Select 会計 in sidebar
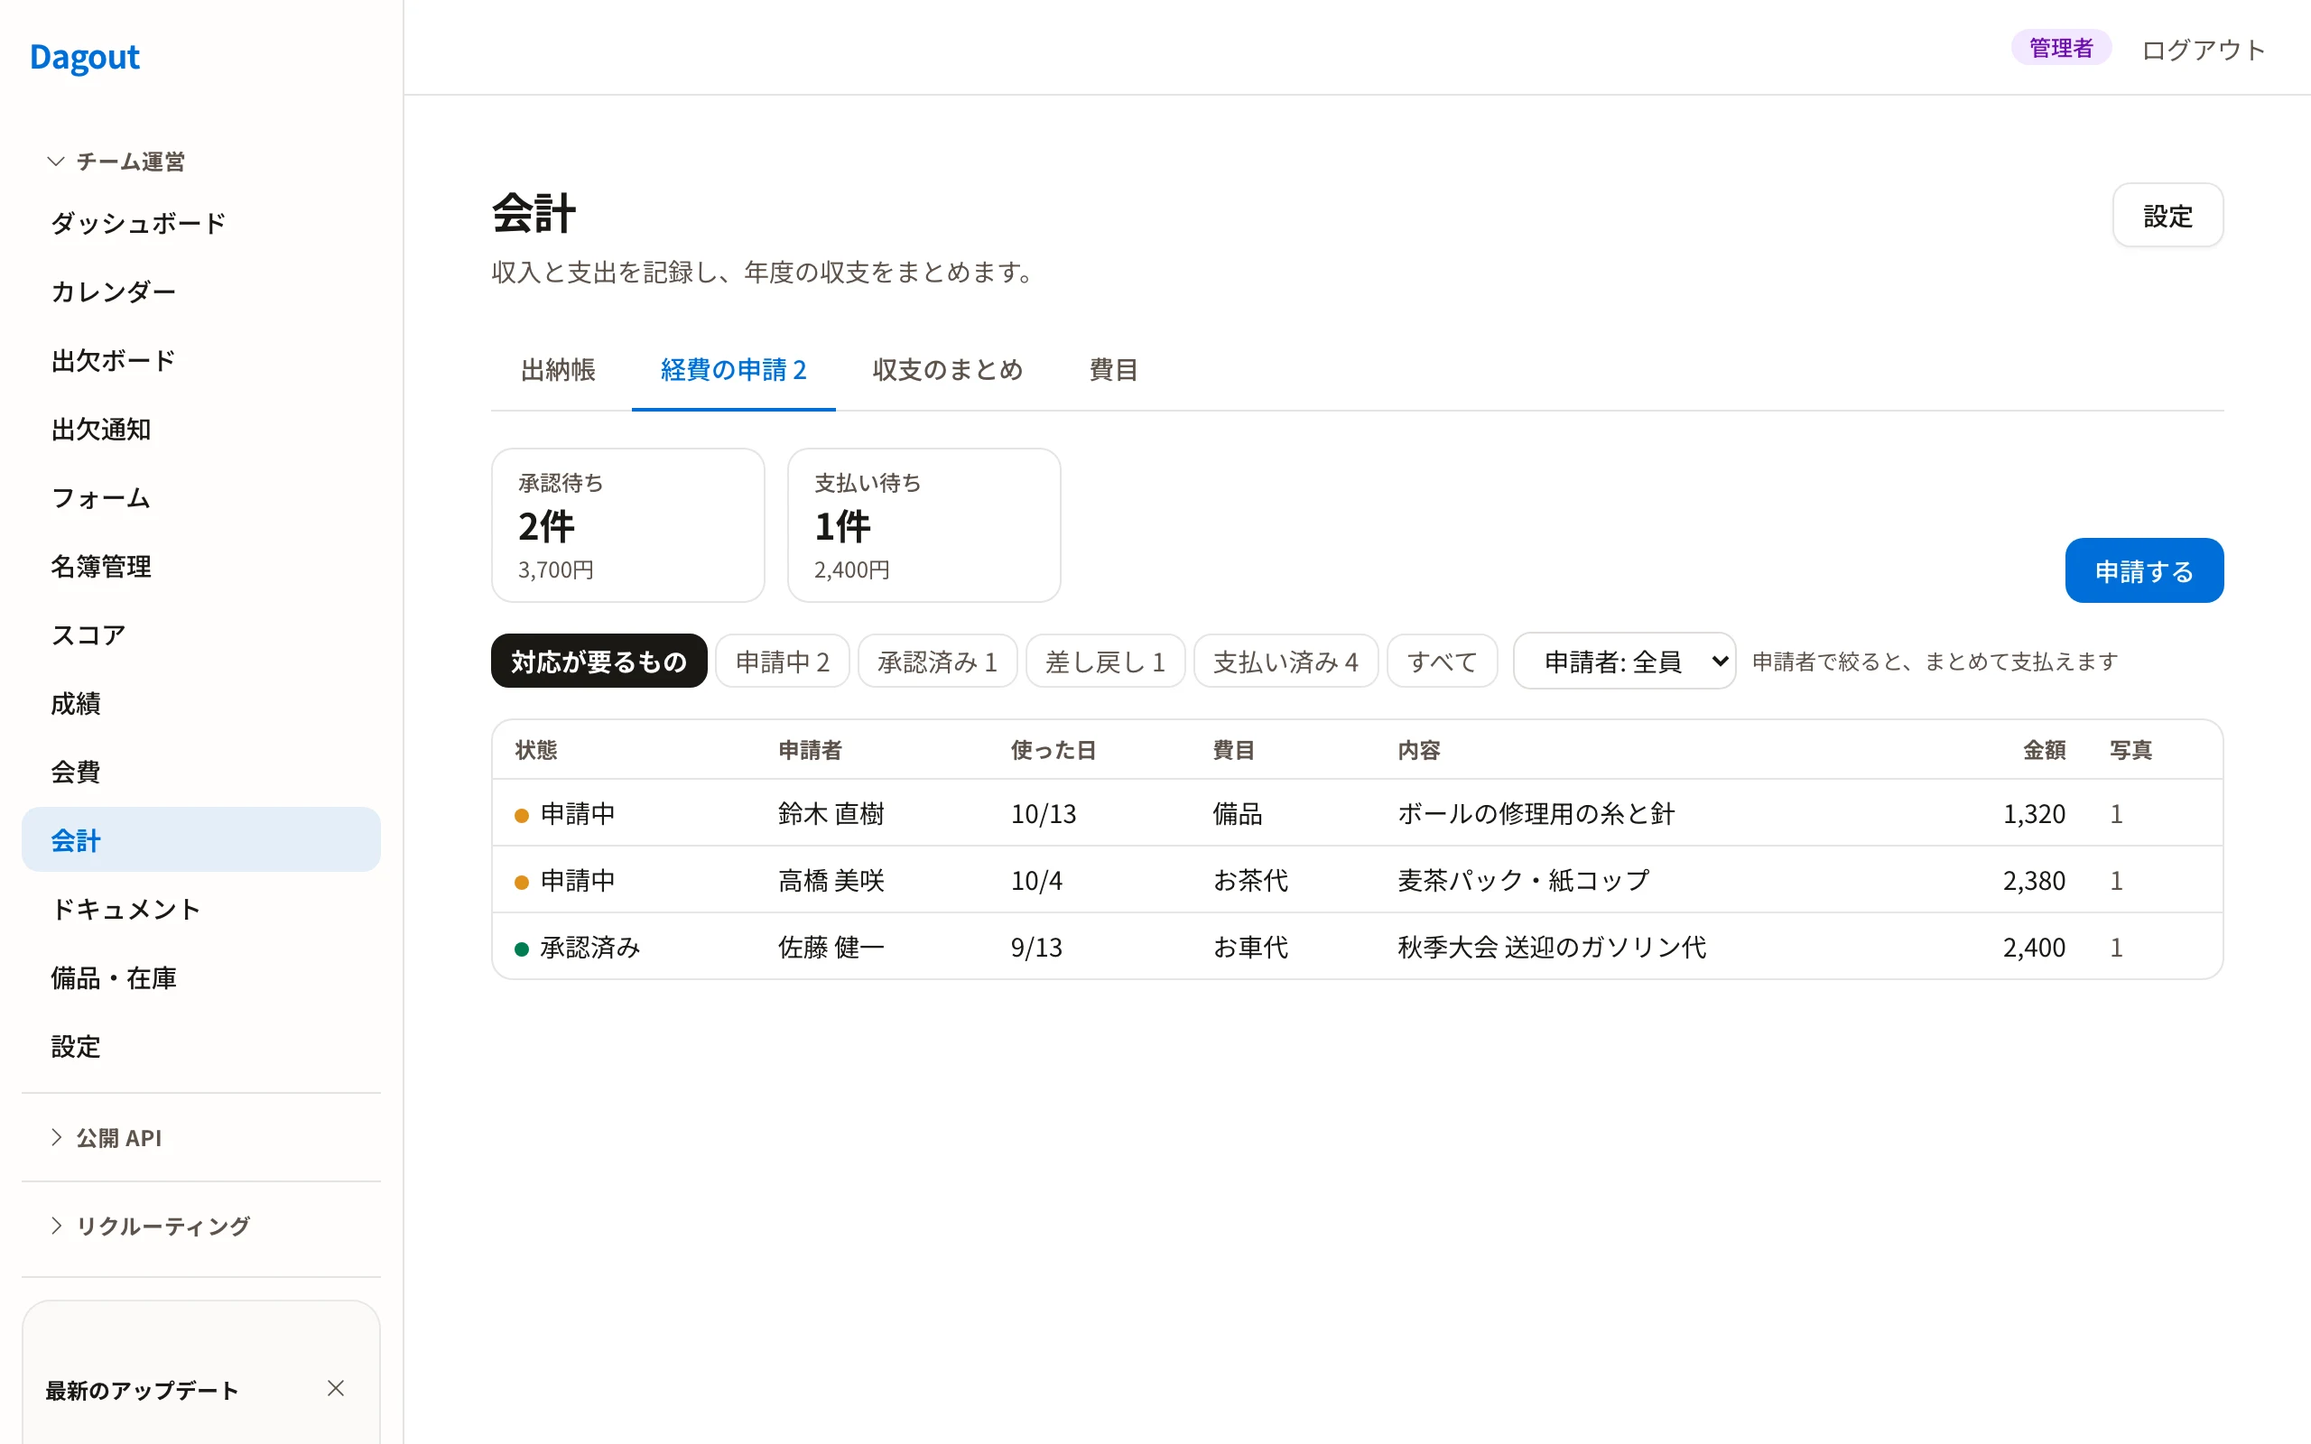 [x=200, y=840]
